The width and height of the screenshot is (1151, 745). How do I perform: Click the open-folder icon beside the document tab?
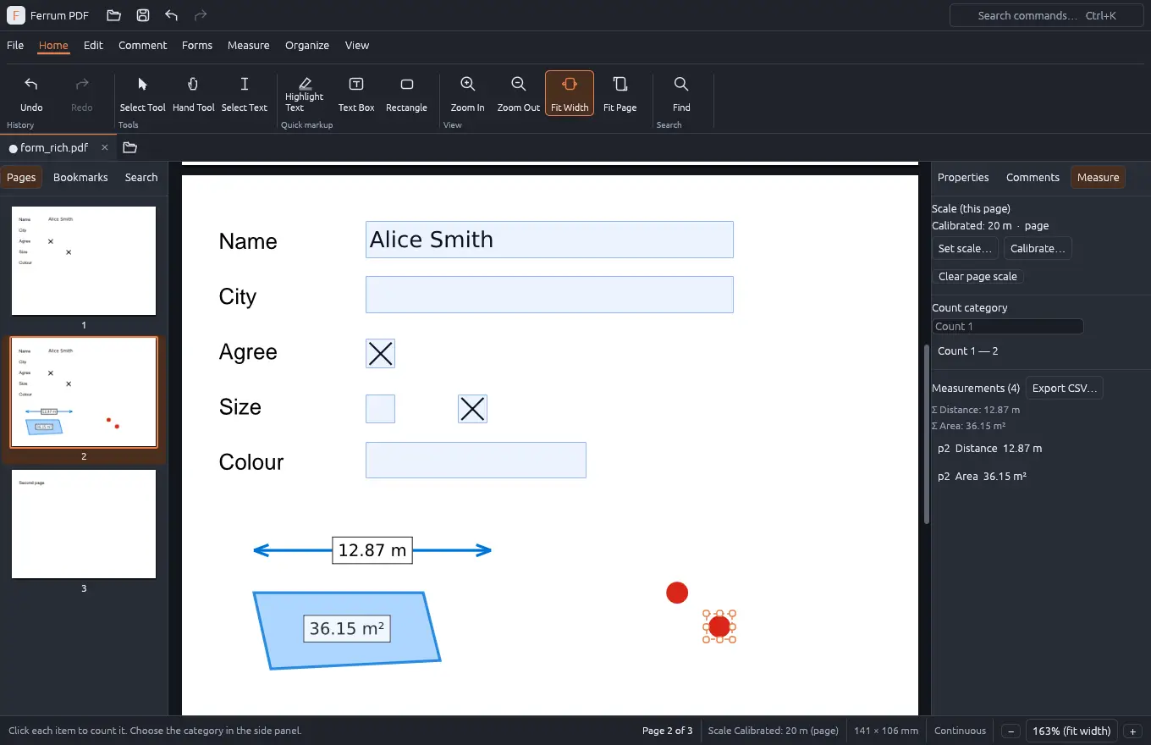[129, 147]
